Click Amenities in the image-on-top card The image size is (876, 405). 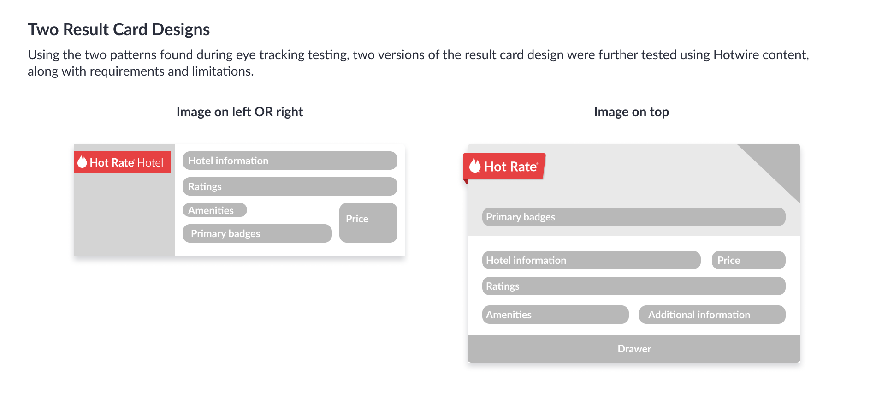pos(555,315)
